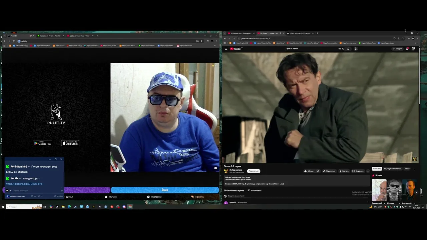
Task: Open the Windows Start menu
Action: pyautogui.click(x=3, y=207)
